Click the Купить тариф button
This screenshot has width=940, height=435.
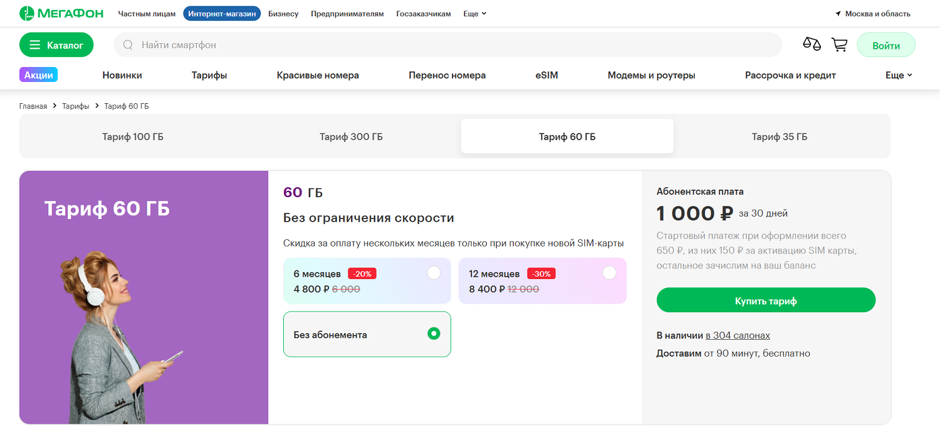(766, 300)
